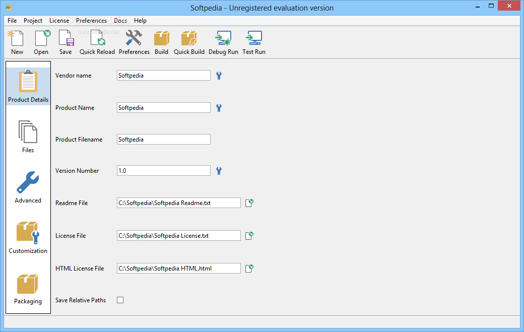Click the app icon in title bar
Screen dimensions: 524x332
click(9, 8)
